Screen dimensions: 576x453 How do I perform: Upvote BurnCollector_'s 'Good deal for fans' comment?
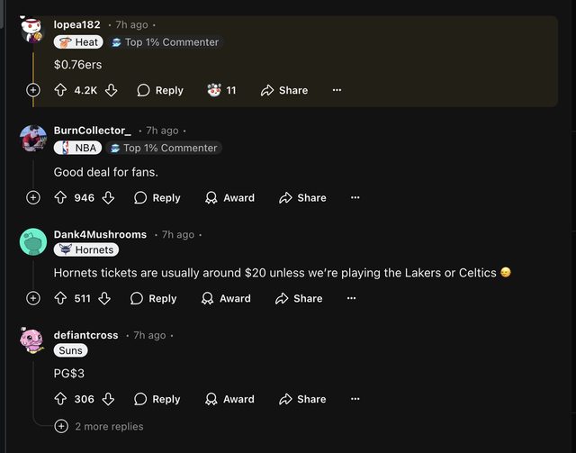61,197
